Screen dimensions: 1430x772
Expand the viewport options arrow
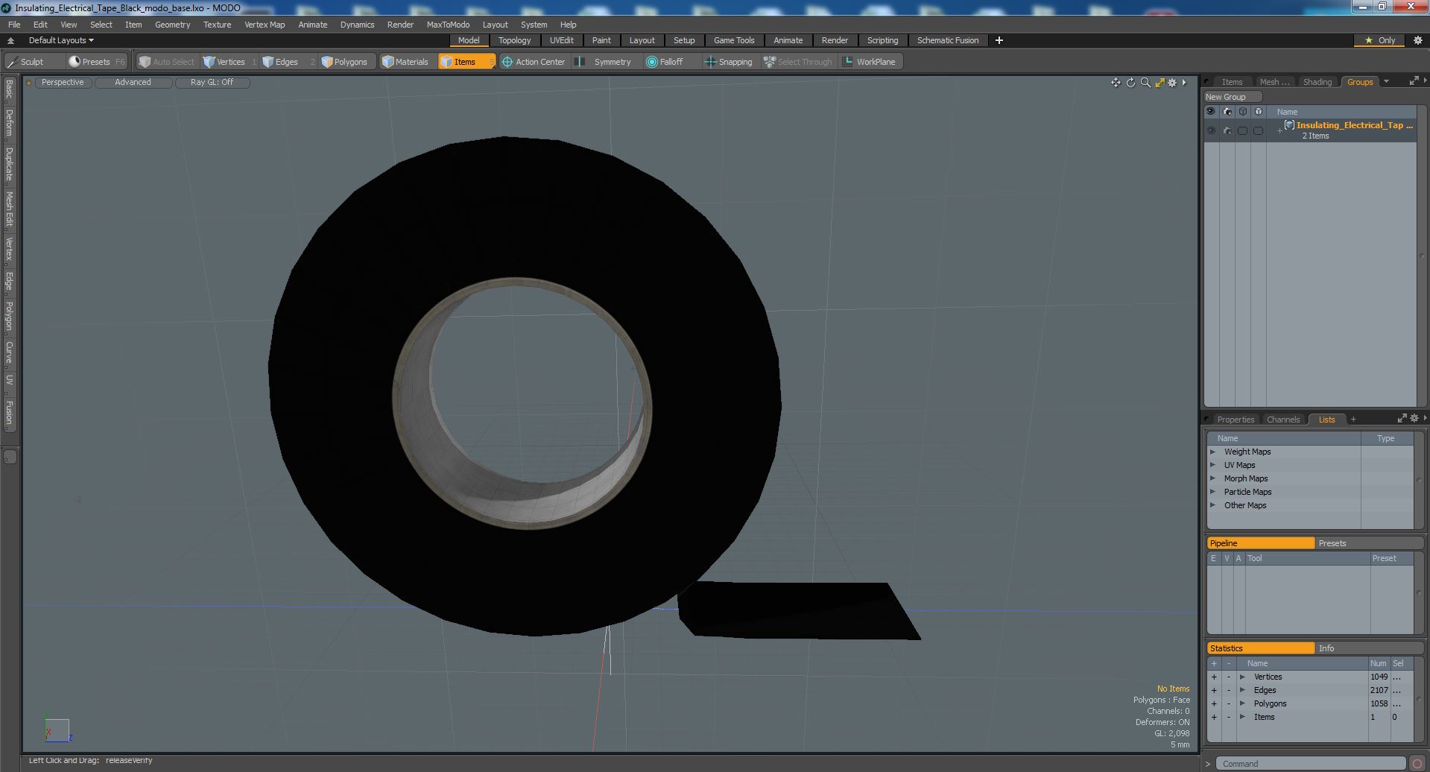pos(1184,83)
